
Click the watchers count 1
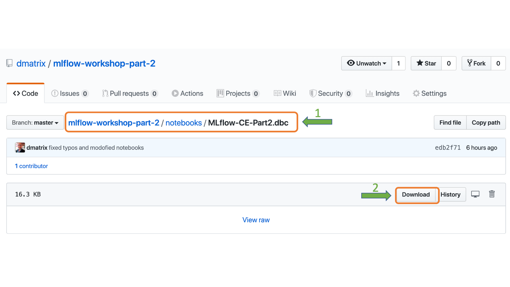(398, 63)
